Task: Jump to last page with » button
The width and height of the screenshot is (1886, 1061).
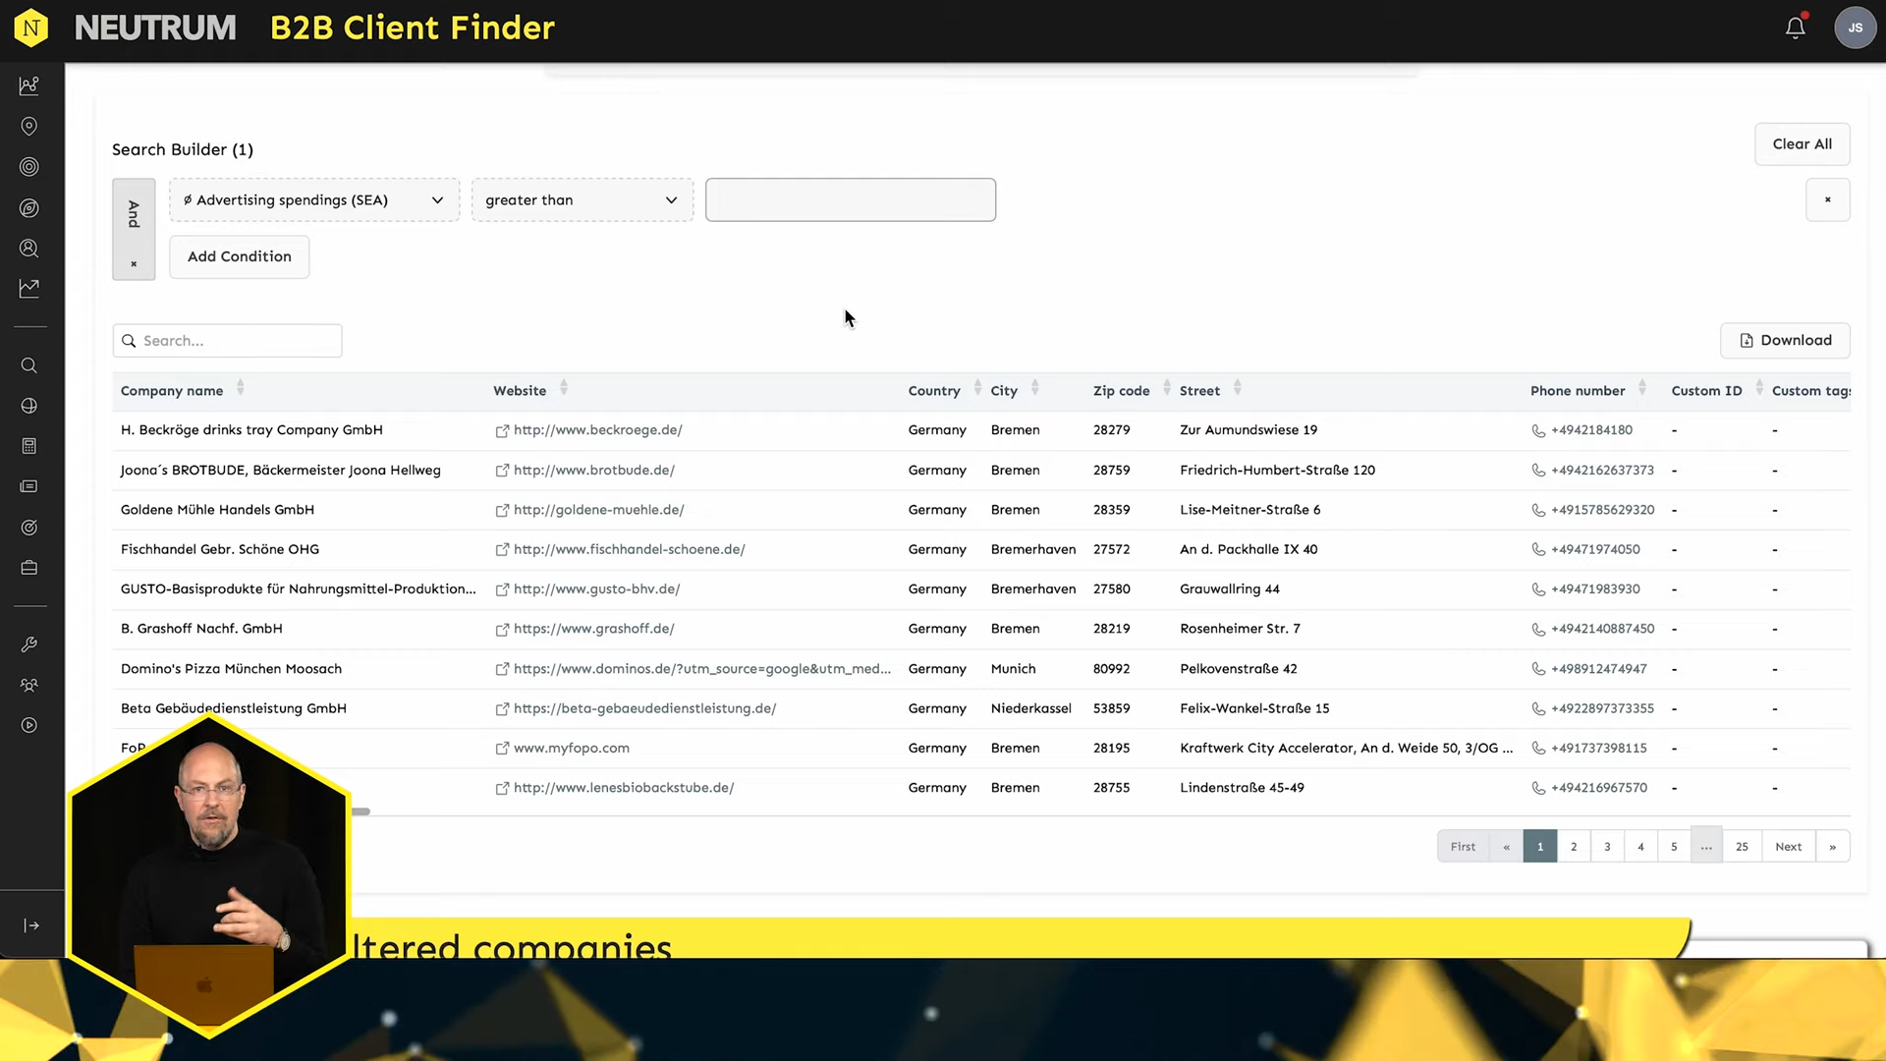Action: pyautogui.click(x=1832, y=847)
